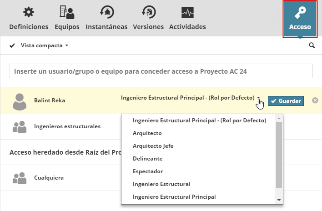Focus the user/group access input field
The width and height of the screenshot is (322, 211).
point(161,71)
